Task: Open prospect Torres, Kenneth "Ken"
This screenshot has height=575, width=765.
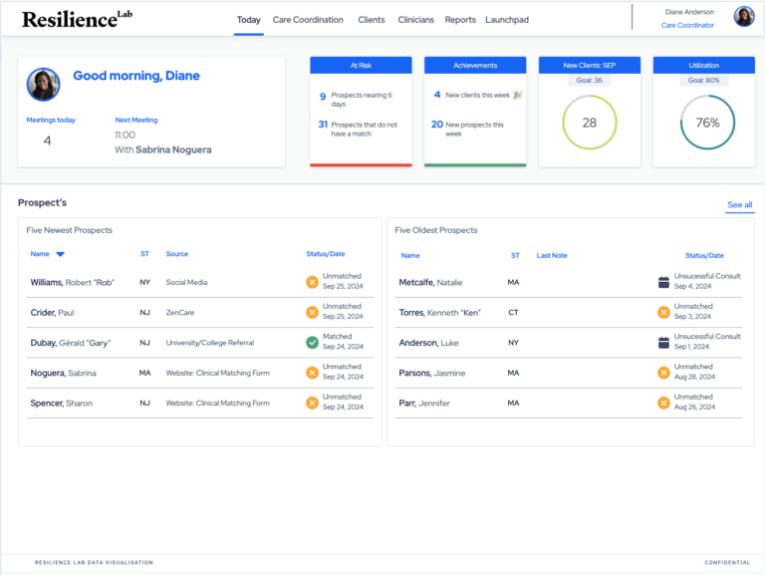Action: [x=440, y=312]
